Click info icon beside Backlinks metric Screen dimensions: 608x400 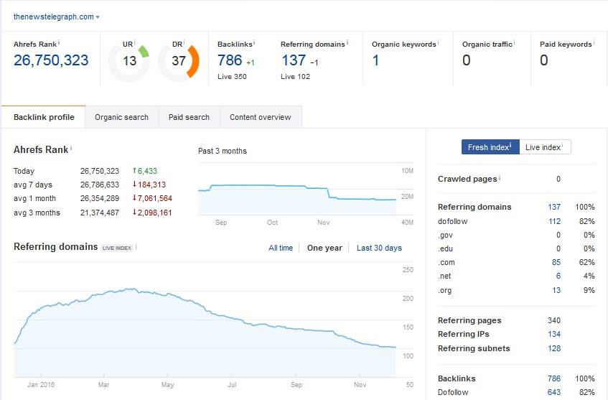pos(254,42)
